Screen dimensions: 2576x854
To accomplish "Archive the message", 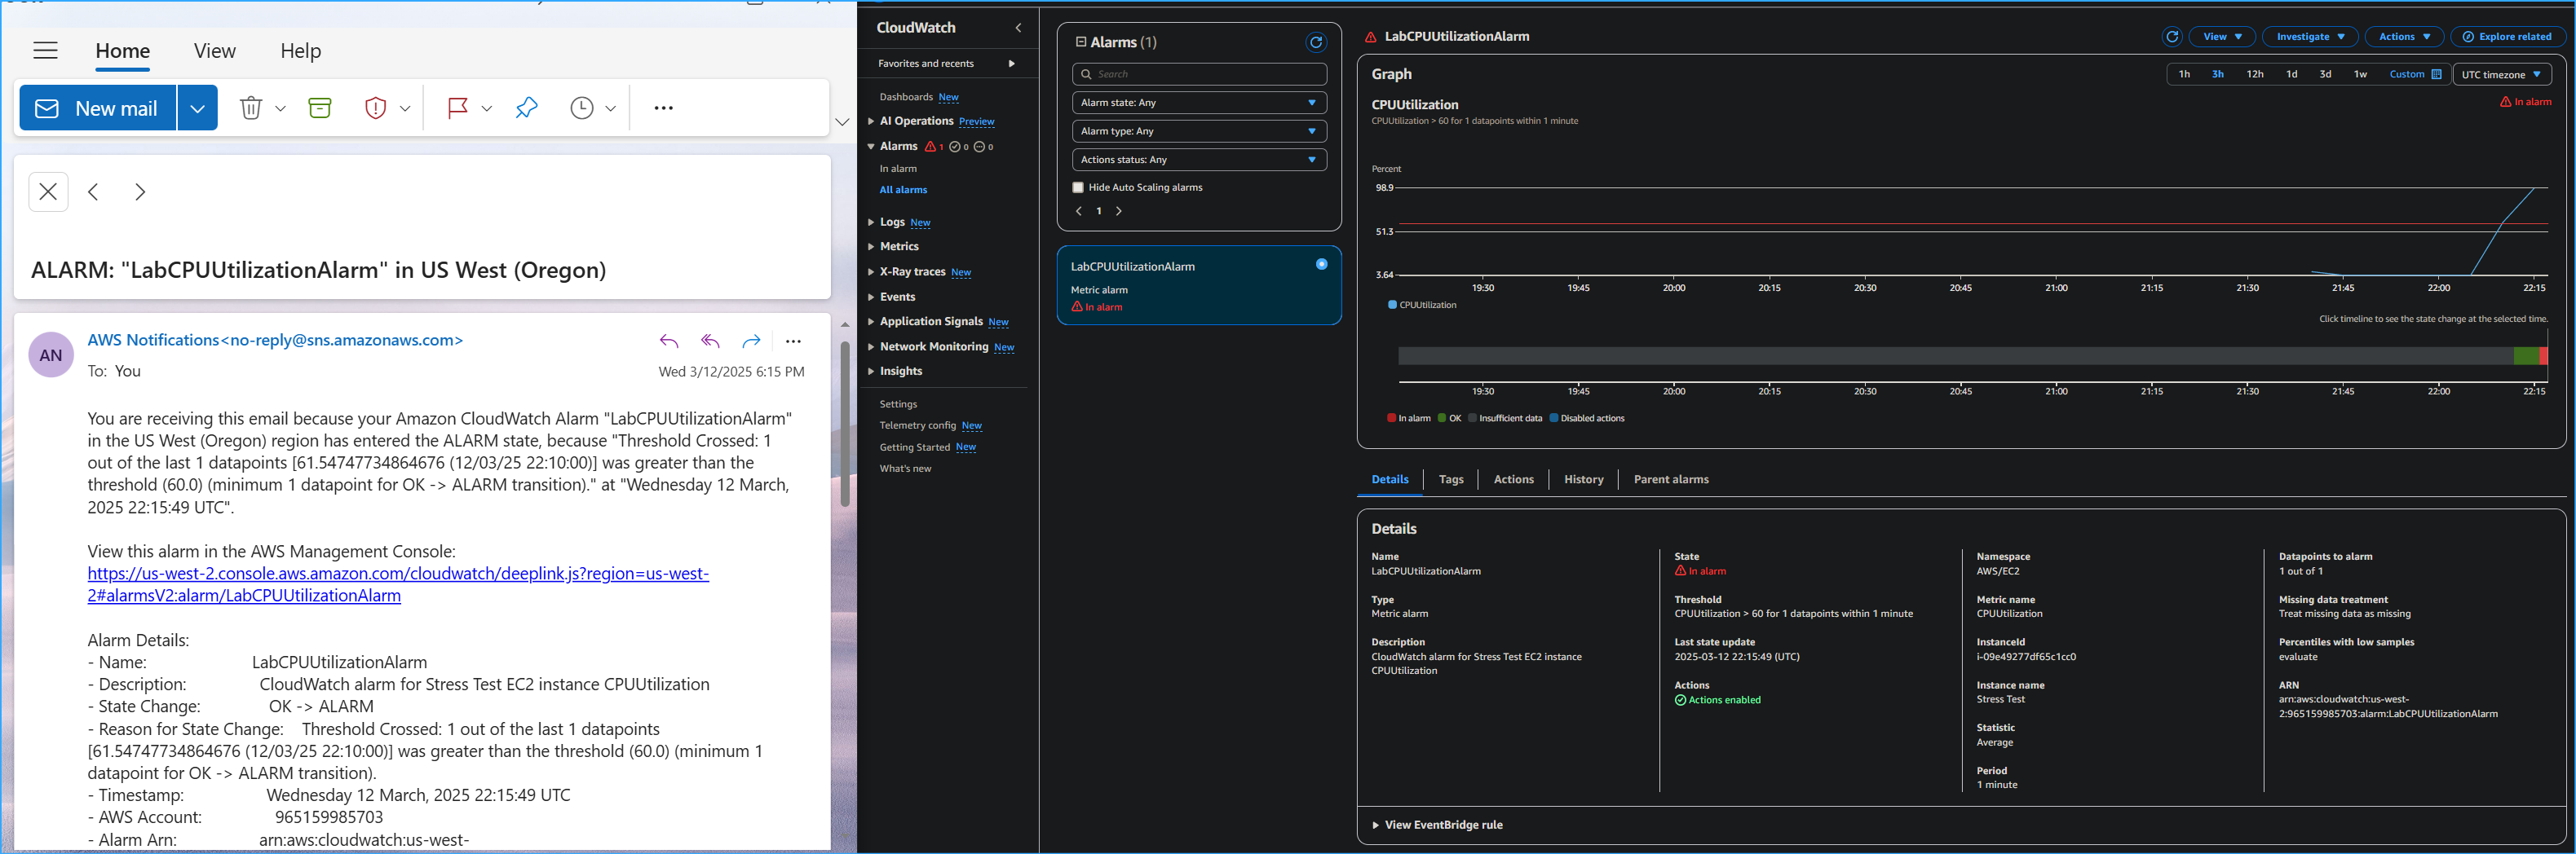I will (319, 107).
